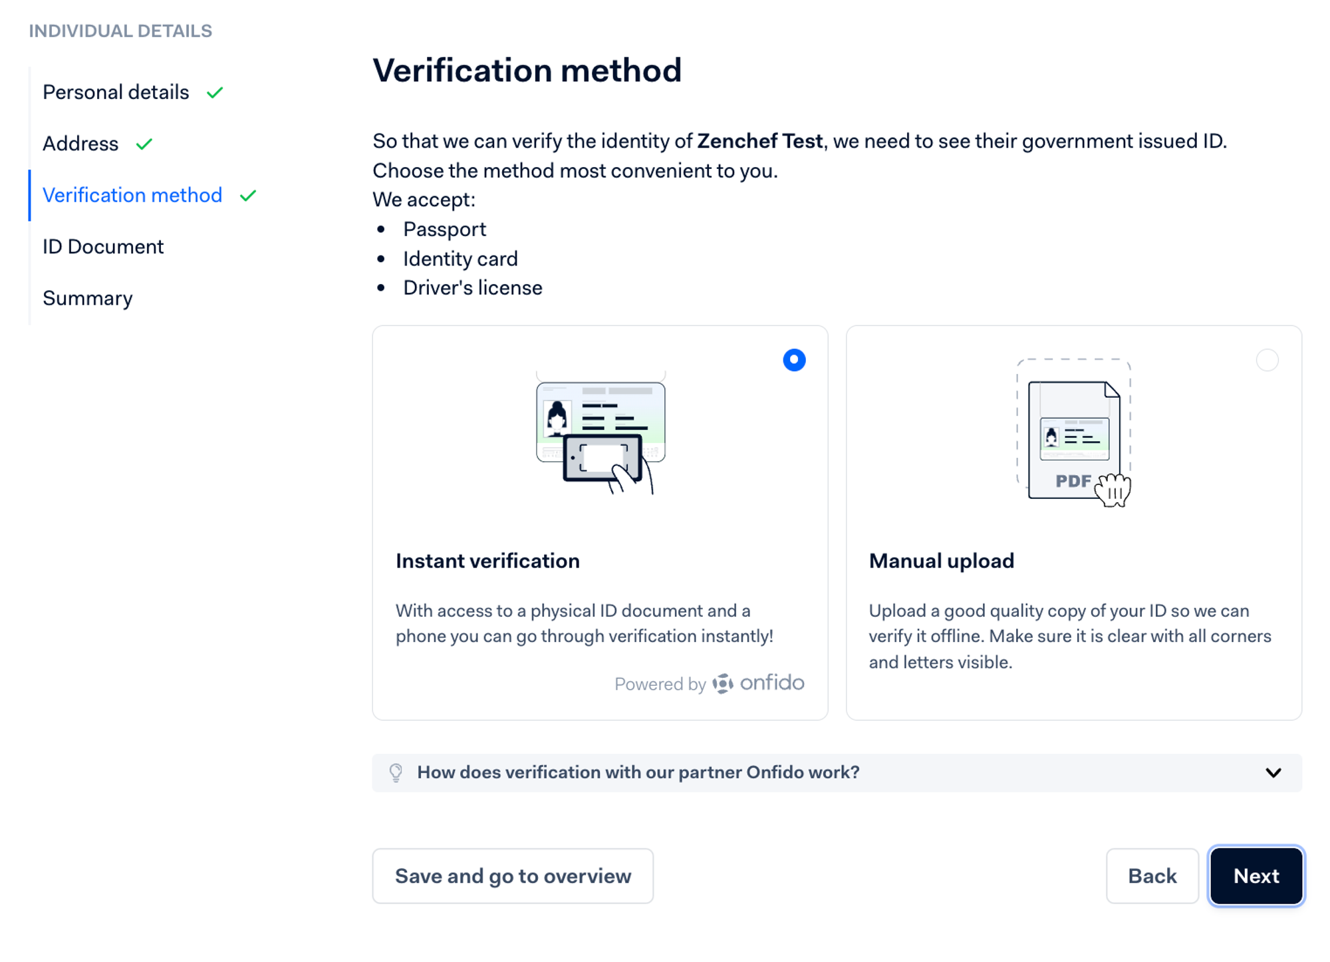1330x962 pixels.
Task: Select the Instant verification radio button
Action: pyautogui.click(x=794, y=360)
